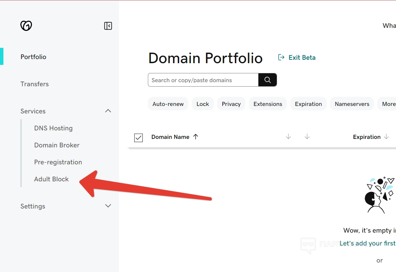Select Adult Block in Services
396x272 pixels.
[51, 179]
